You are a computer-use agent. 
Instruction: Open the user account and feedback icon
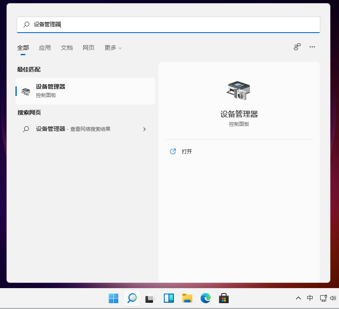[297, 47]
